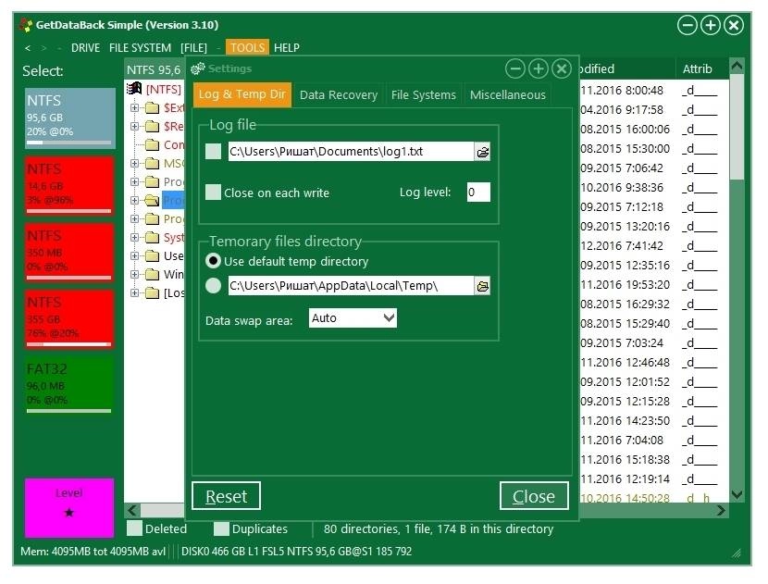Toggle the Deleted checkbox
The image size is (768, 584).
(134, 528)
